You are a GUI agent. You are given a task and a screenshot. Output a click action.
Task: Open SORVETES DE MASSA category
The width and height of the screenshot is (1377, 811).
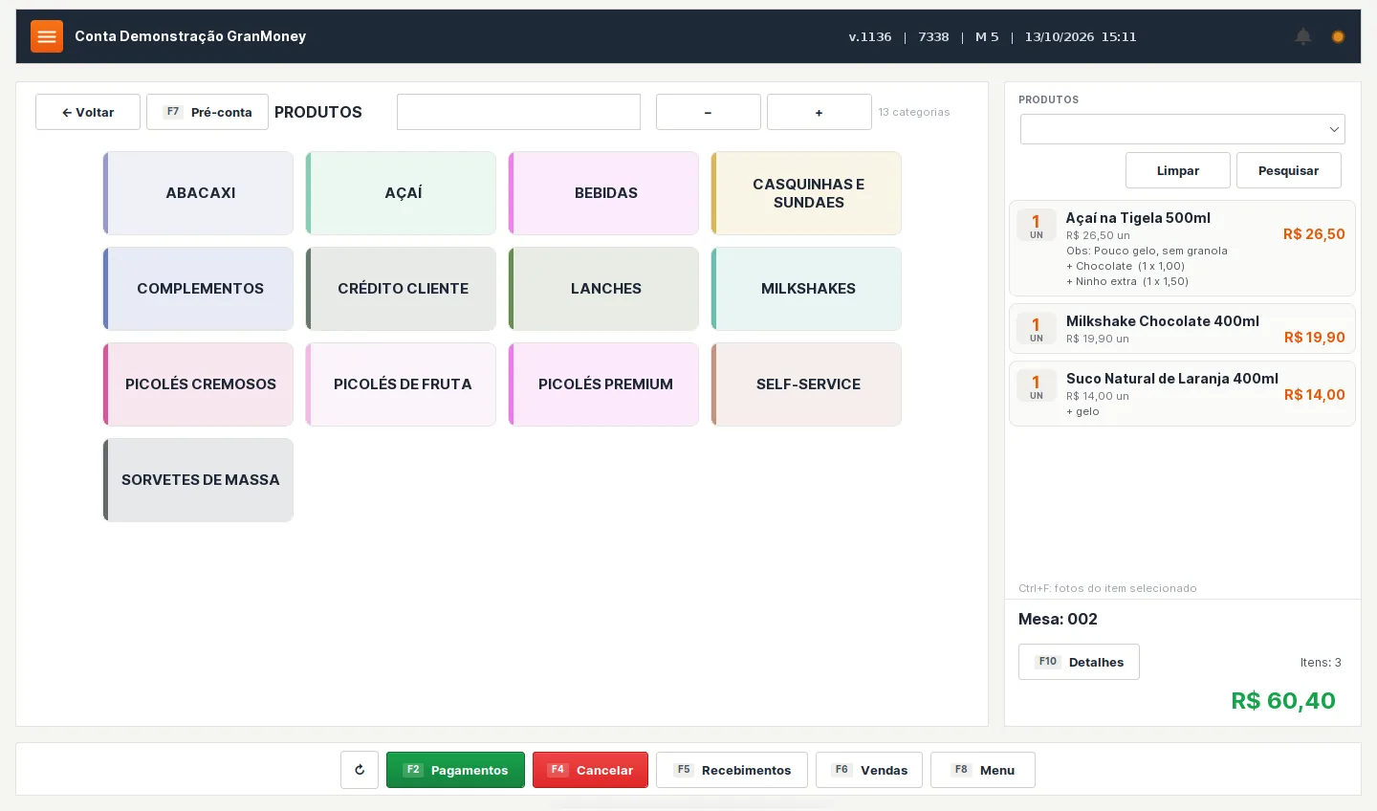(198, 480)
